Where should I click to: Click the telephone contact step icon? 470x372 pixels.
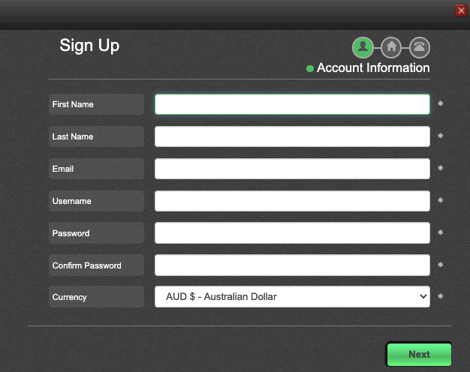tap(420, 47)
